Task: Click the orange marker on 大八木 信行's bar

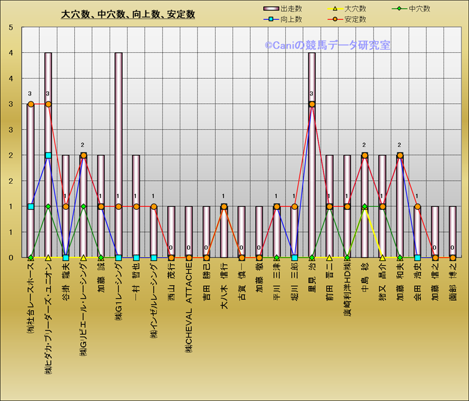Action: click(224, 206)
